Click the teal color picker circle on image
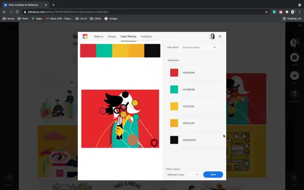Viewport: 304px width, 190px height. coord(136,117)
